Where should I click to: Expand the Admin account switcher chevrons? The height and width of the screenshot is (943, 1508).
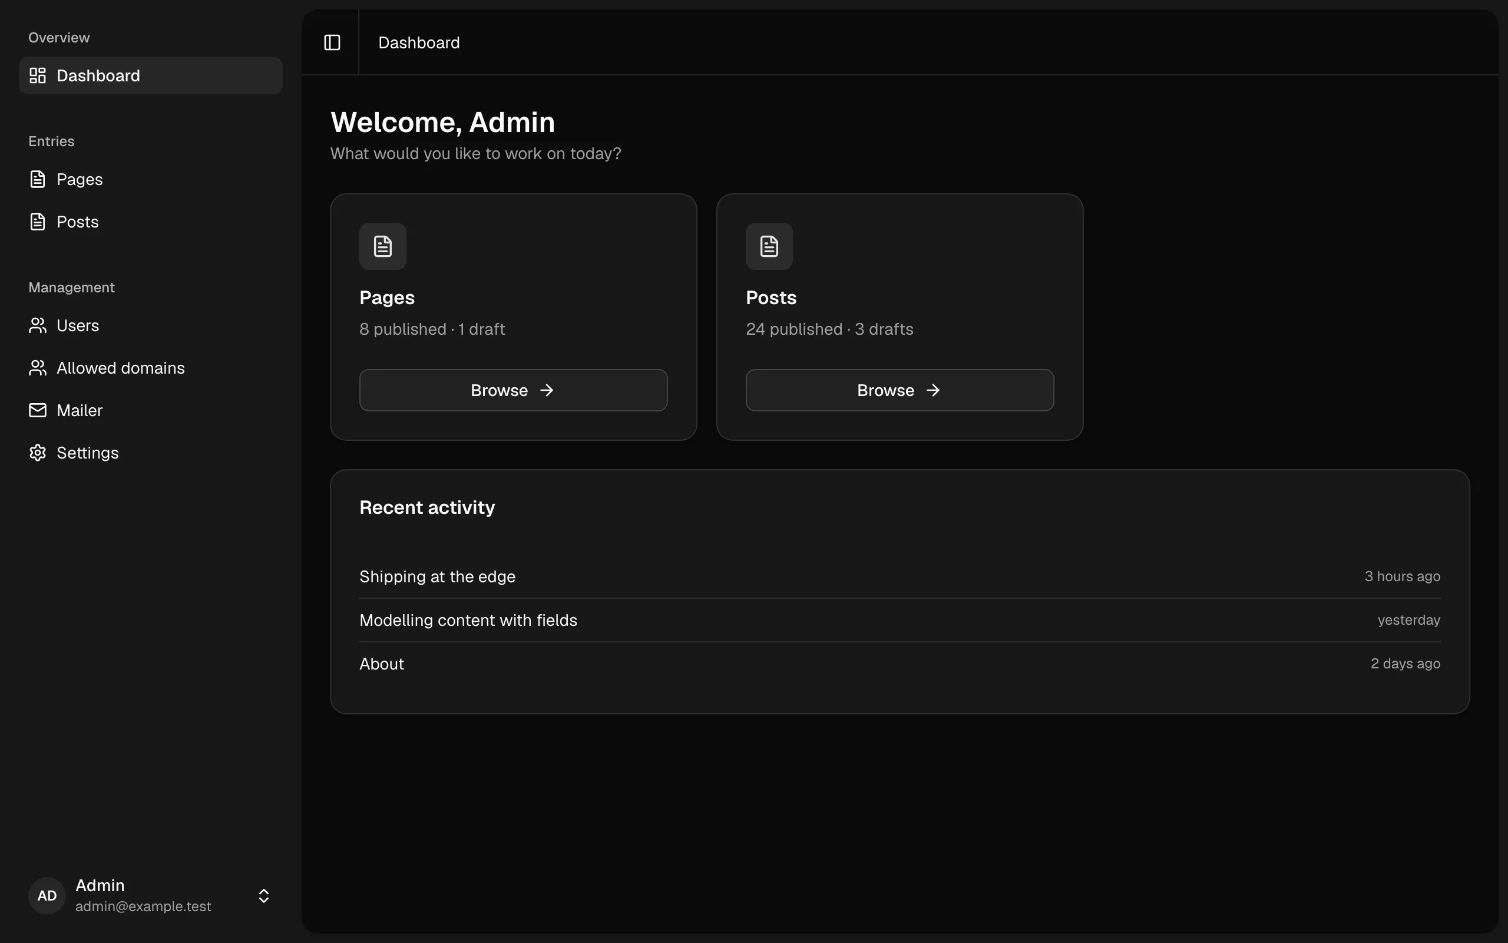[263, 896]
